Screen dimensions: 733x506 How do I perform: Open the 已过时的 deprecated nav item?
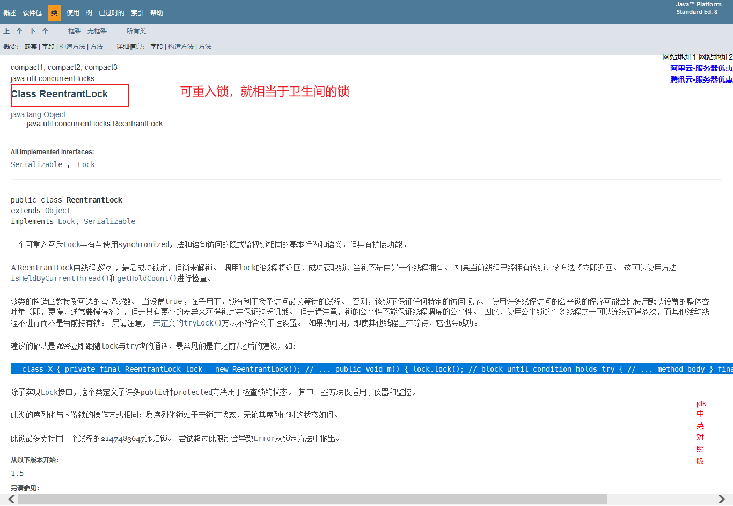pyautogui.click(x=112, y=13)
